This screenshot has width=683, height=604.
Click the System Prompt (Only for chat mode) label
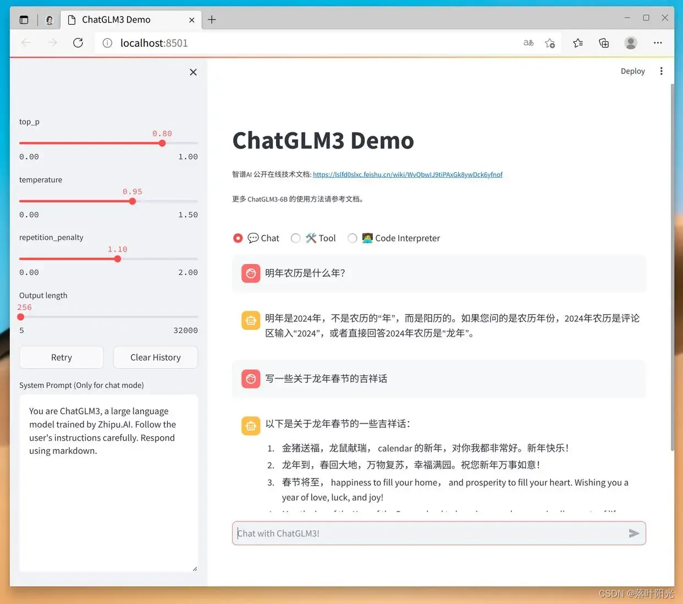pyautogui.click(x=81, y=385)
